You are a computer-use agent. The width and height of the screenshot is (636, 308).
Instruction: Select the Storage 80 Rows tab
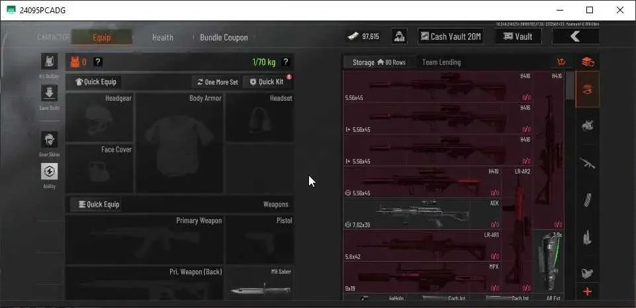(x=379, y=62)
